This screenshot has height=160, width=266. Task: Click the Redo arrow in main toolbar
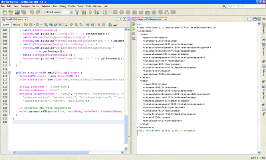pos(38,12)
